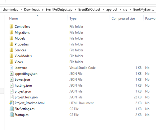Click the 2 KB size of Project_Readme.html
Viewport: 156px width, 130px height.
click(x=138, y=103)
